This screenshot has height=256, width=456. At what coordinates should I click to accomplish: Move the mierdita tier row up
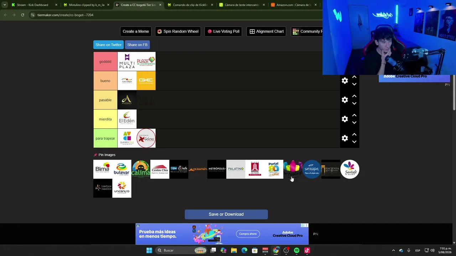pyautogui.click(x=354, y=115)
